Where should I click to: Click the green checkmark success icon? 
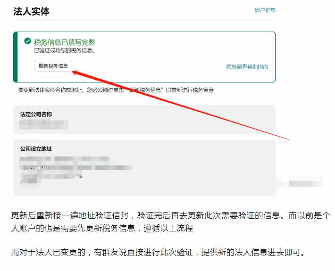coord(27,41)
